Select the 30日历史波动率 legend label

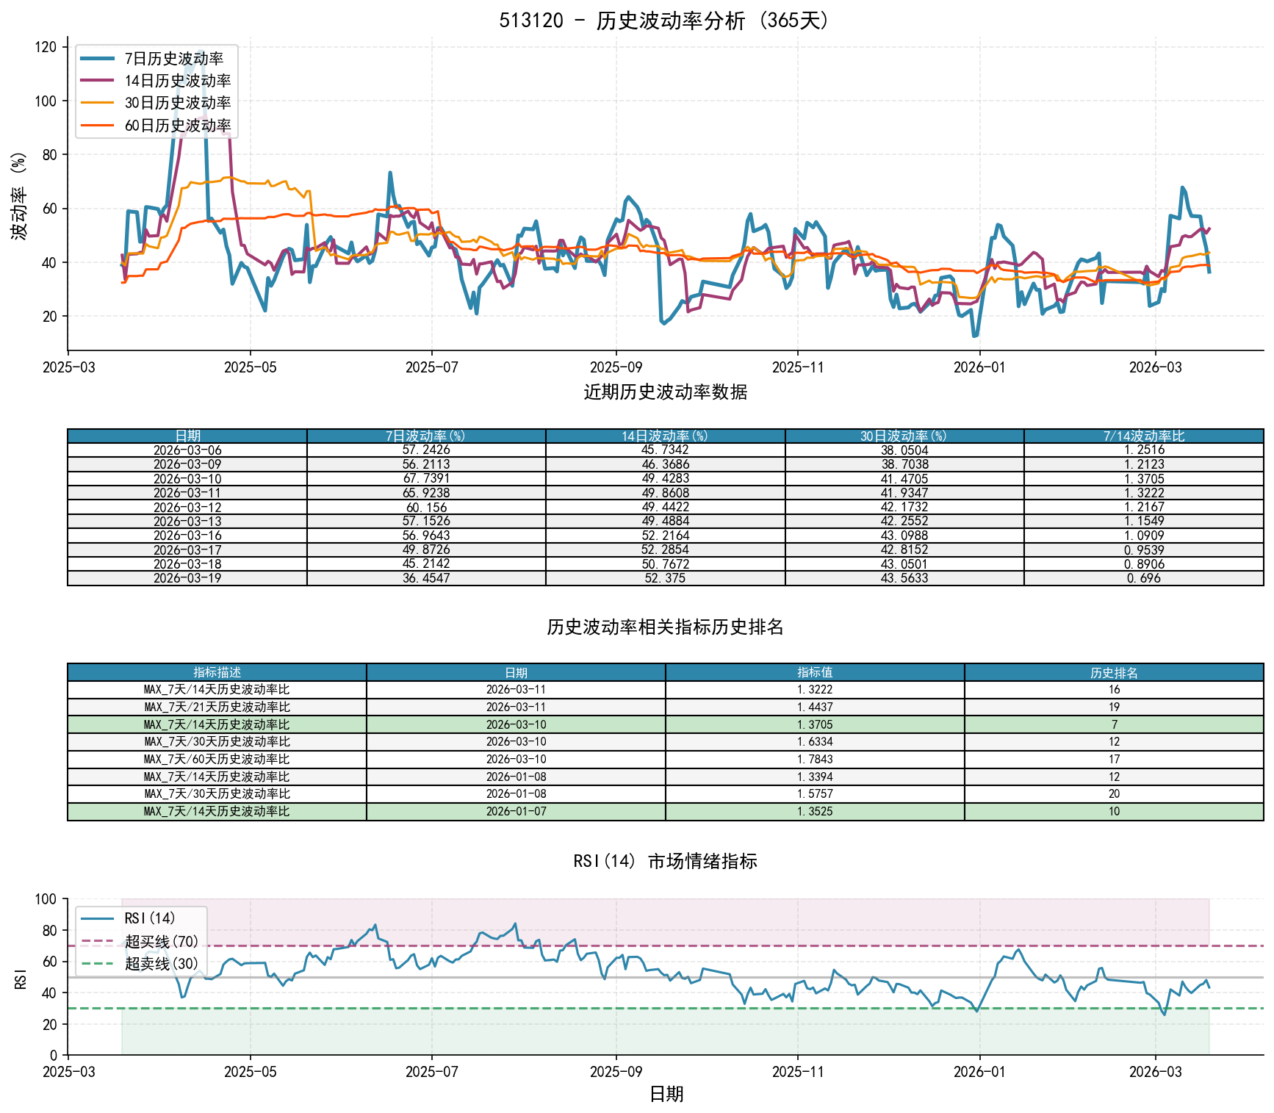coord(177,103)
